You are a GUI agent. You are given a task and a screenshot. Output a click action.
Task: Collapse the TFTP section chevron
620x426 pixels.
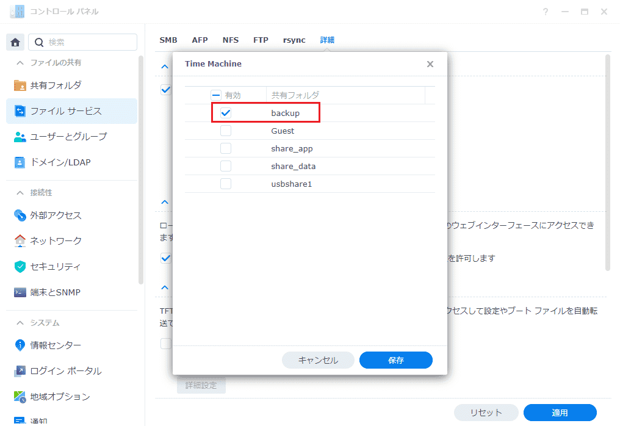pos(165,287)
